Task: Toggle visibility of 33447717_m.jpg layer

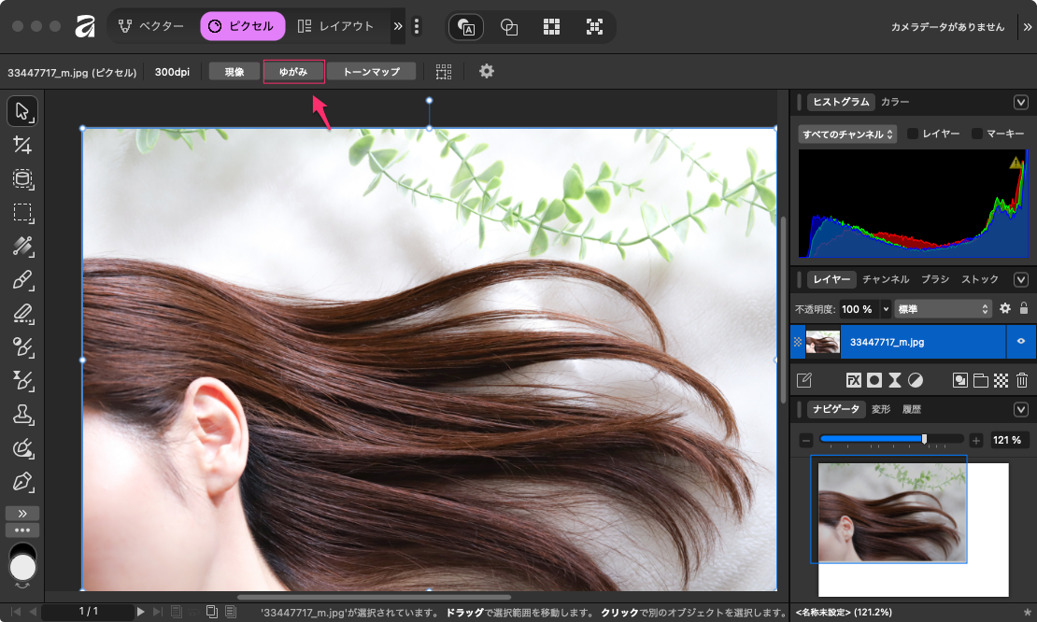Action: click(1021, 342)
